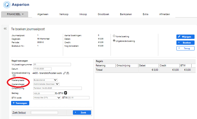The width and height of the screenshot is (197, 119).
Task: Go back with the Terug button
Action: [x=185, y=48]
